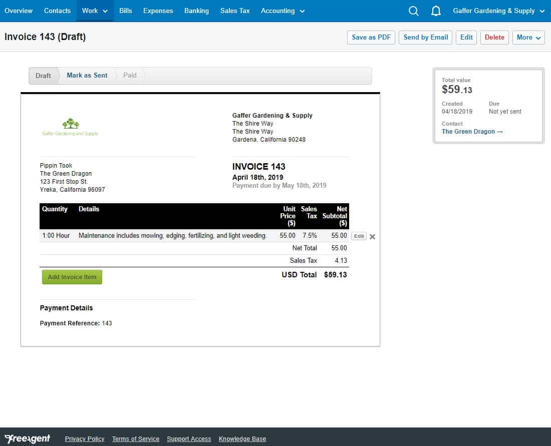Click the '1:00 Hour' quantity cell
The width and height of the screenshot is (551, 446).
[56, 236]
